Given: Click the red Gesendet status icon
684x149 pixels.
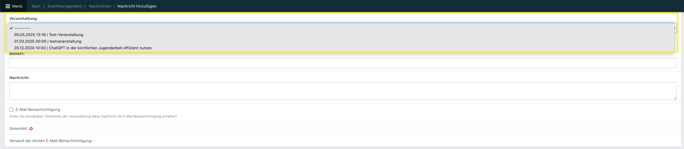Looking at the screenshot, I should [x=31, y=129].
